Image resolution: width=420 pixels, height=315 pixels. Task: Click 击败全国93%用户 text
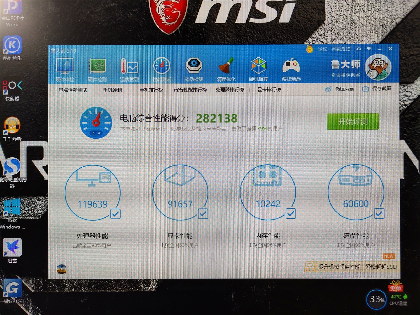click(92, 245)
